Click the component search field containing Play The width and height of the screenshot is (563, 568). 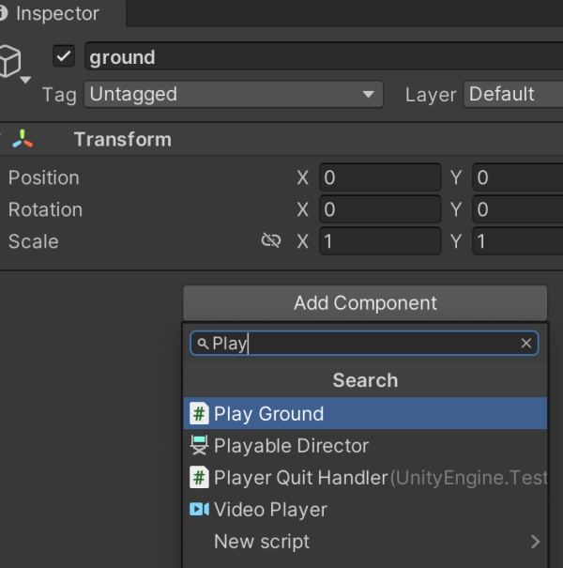[x=364, y=343]
